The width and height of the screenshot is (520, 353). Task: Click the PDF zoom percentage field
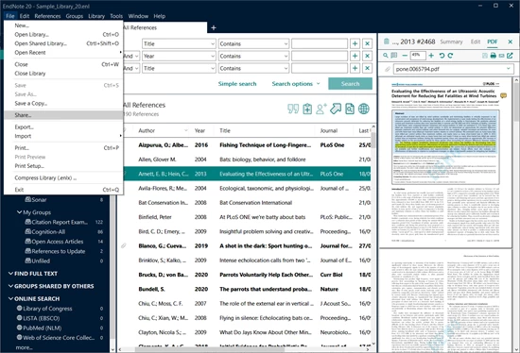pyautogui.click(x=418, y=56)
